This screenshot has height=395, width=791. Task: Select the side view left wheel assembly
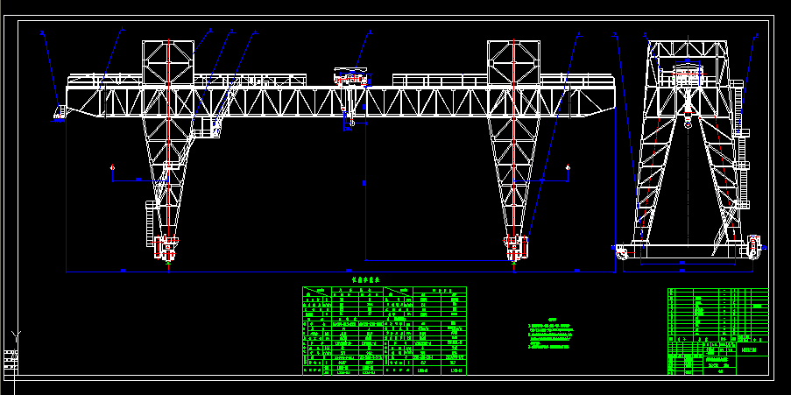point(621,251)
